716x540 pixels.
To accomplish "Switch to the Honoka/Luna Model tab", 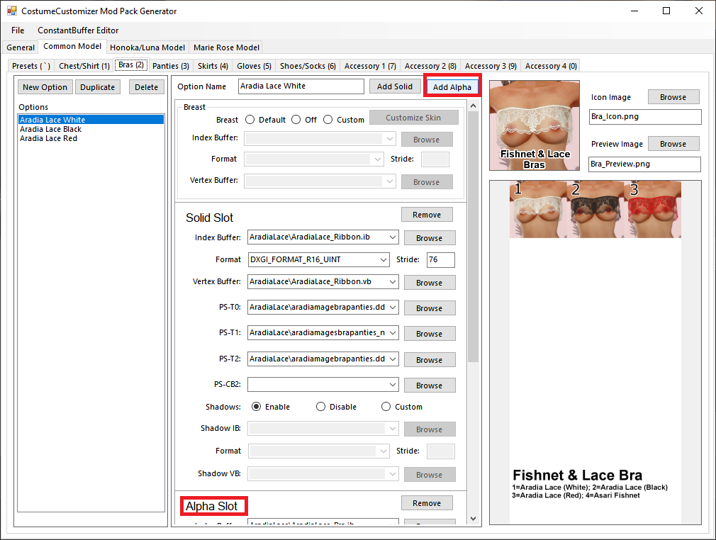I will pos(147,47).
